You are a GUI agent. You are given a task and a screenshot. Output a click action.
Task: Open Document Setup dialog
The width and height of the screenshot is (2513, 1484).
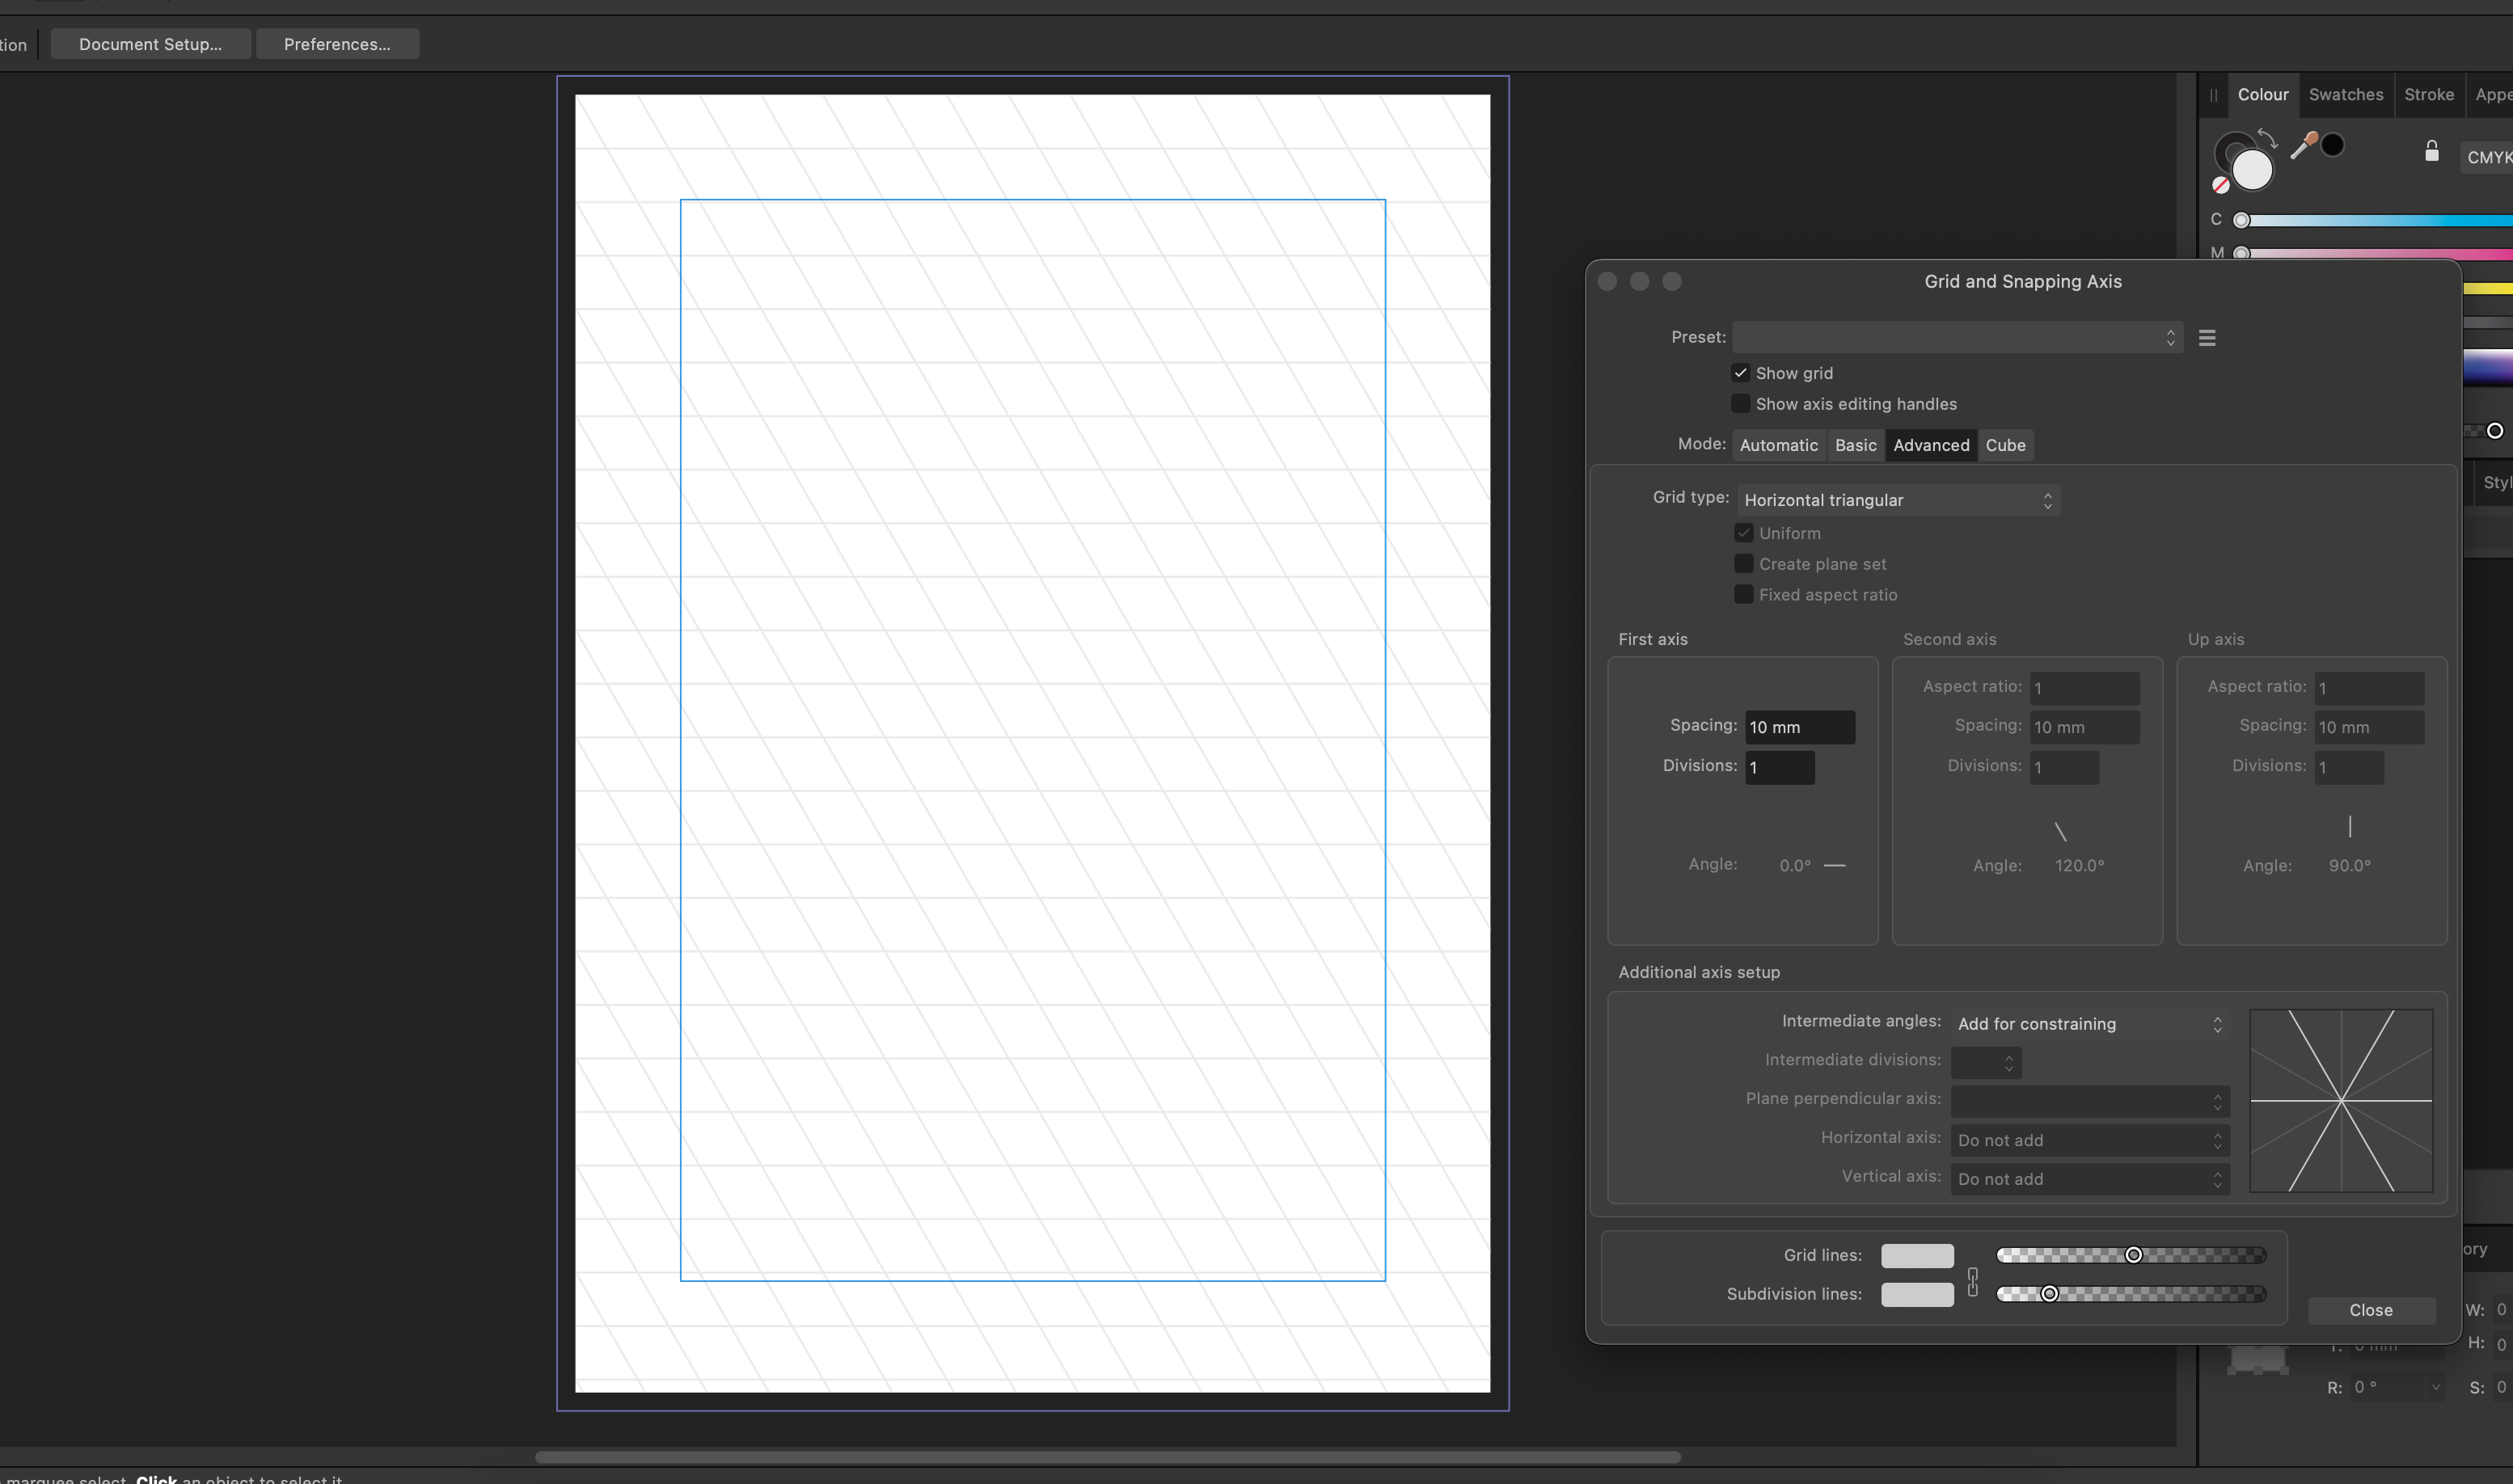pyautogui.click(x=150, y=44)
